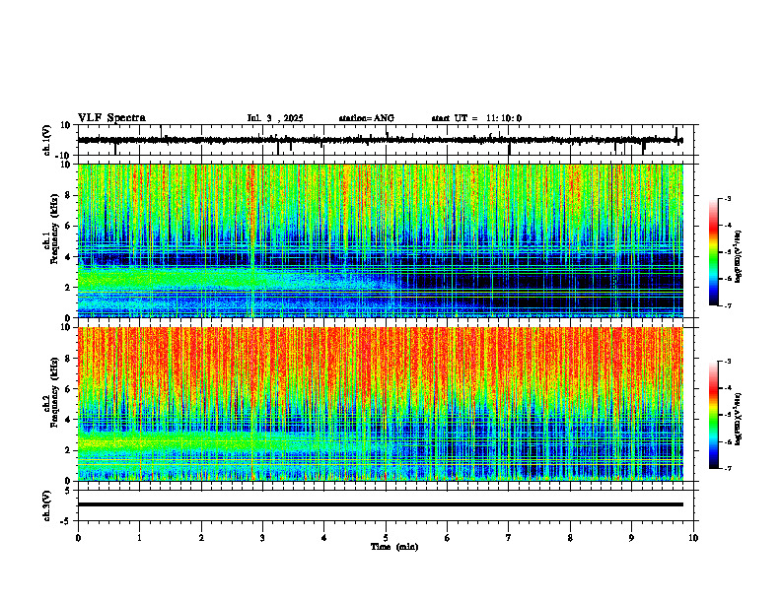The width and height of the screenshot is (781, 603).
Task: Click the time-axis tick label "3"
Action: coord(262,538)
